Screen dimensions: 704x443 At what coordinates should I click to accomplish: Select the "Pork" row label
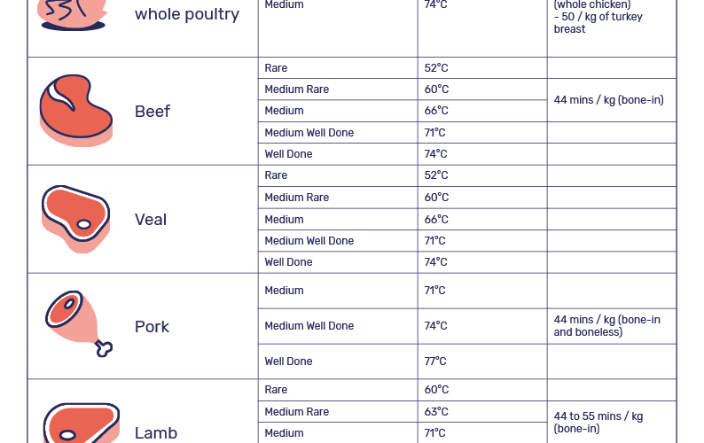click(152, 327)
